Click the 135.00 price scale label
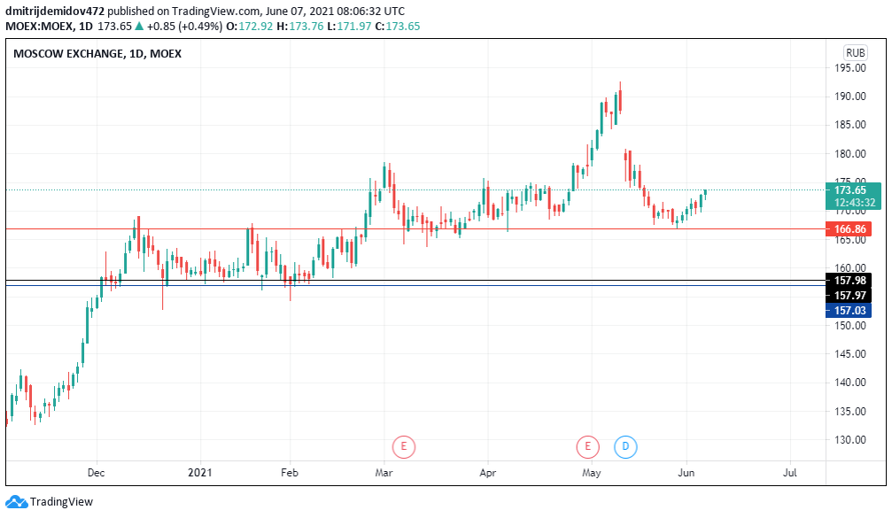 tap(849, 412)
